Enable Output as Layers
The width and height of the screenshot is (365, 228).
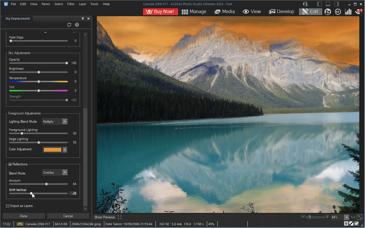(7, 206)
